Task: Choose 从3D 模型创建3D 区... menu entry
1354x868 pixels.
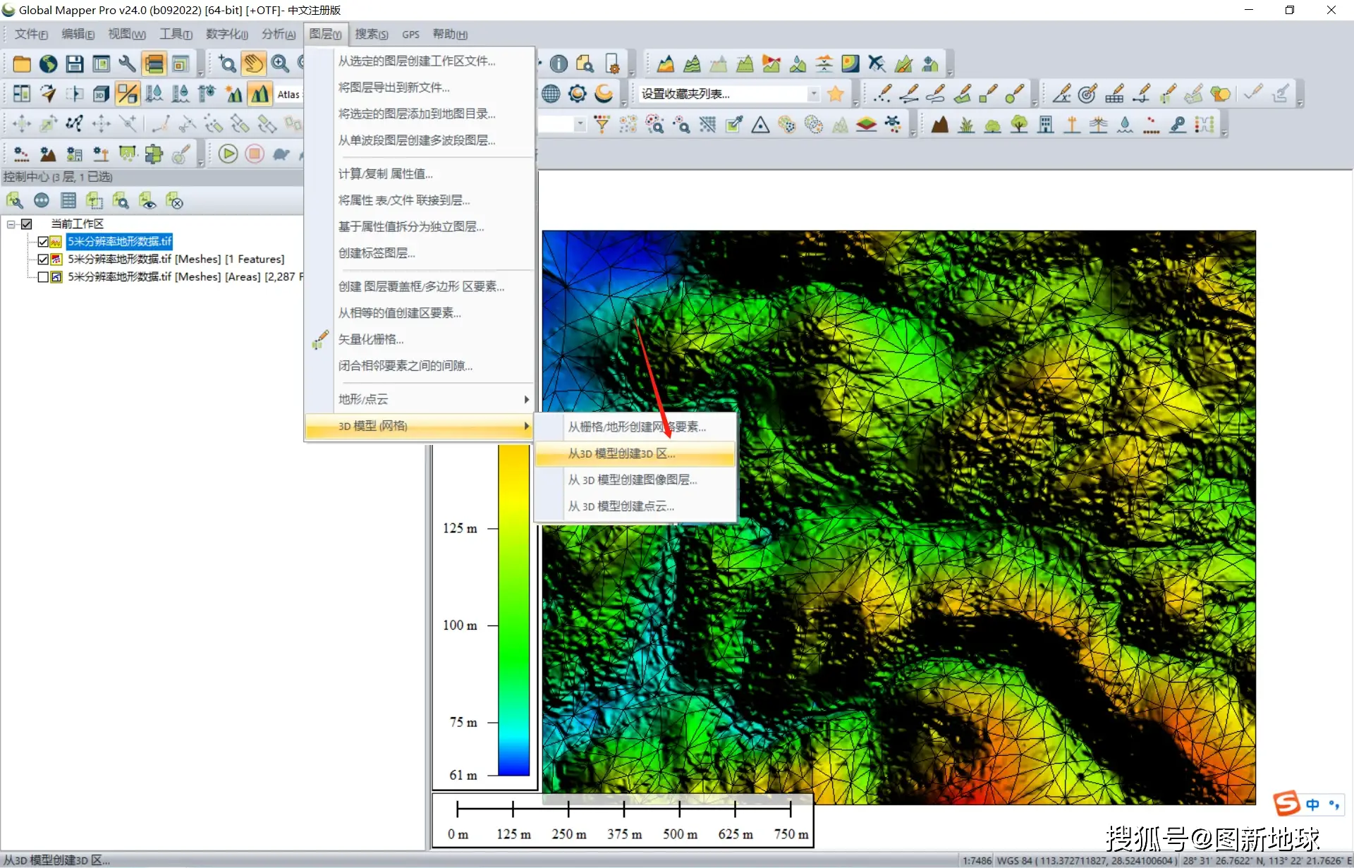Action: click(x=635, y=453)
